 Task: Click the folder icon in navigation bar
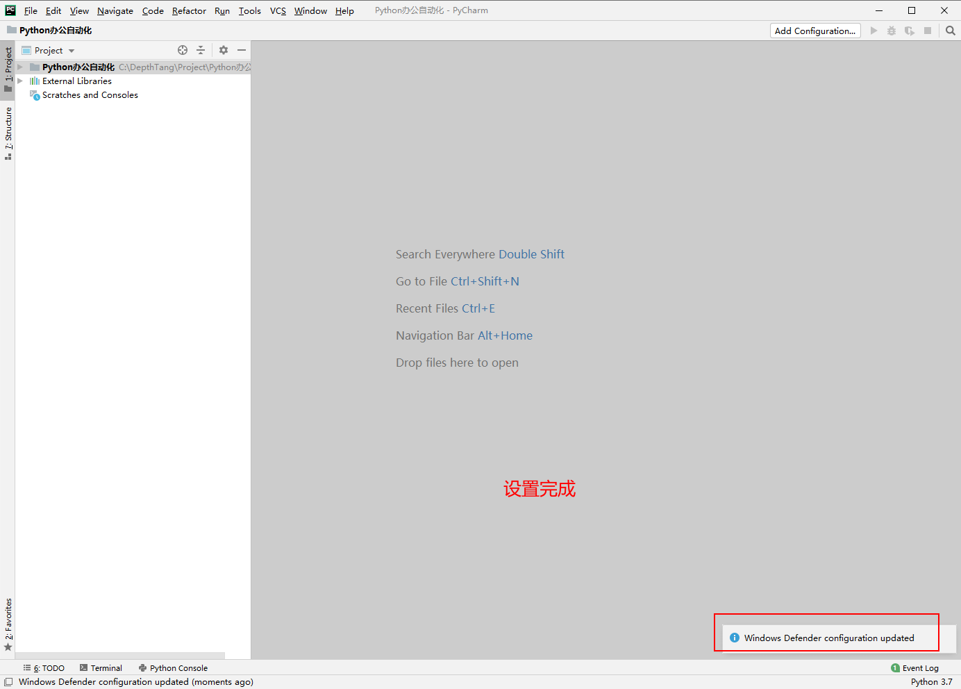(11, 30)
